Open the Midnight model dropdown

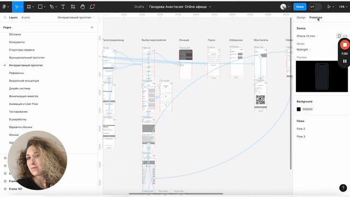tap(304, 50)
